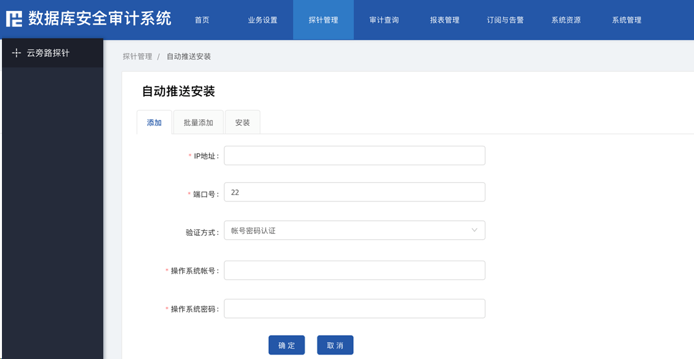Click the 自动推送安装 page heading

pos(178,91)
